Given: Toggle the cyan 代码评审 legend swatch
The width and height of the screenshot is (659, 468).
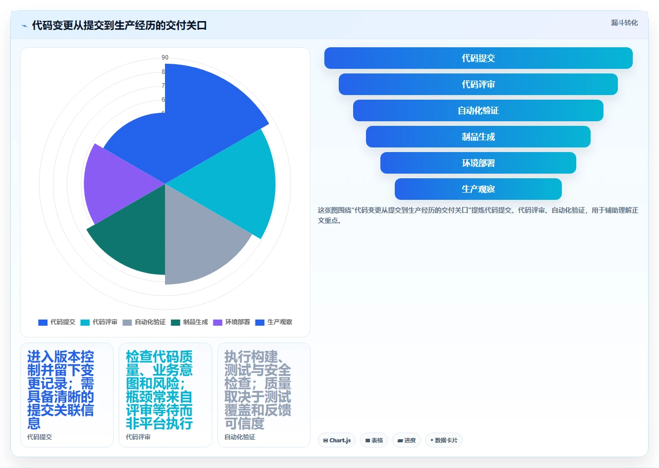Looking at the screenshot, I should (85, 322).
